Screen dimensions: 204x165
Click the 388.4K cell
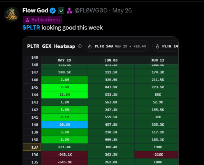click(x=111, y=147)
